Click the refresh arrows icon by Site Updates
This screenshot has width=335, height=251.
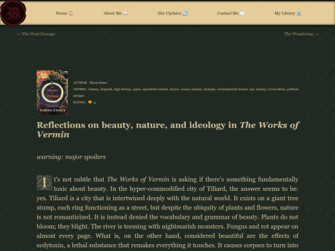click(x=185, y=13)
